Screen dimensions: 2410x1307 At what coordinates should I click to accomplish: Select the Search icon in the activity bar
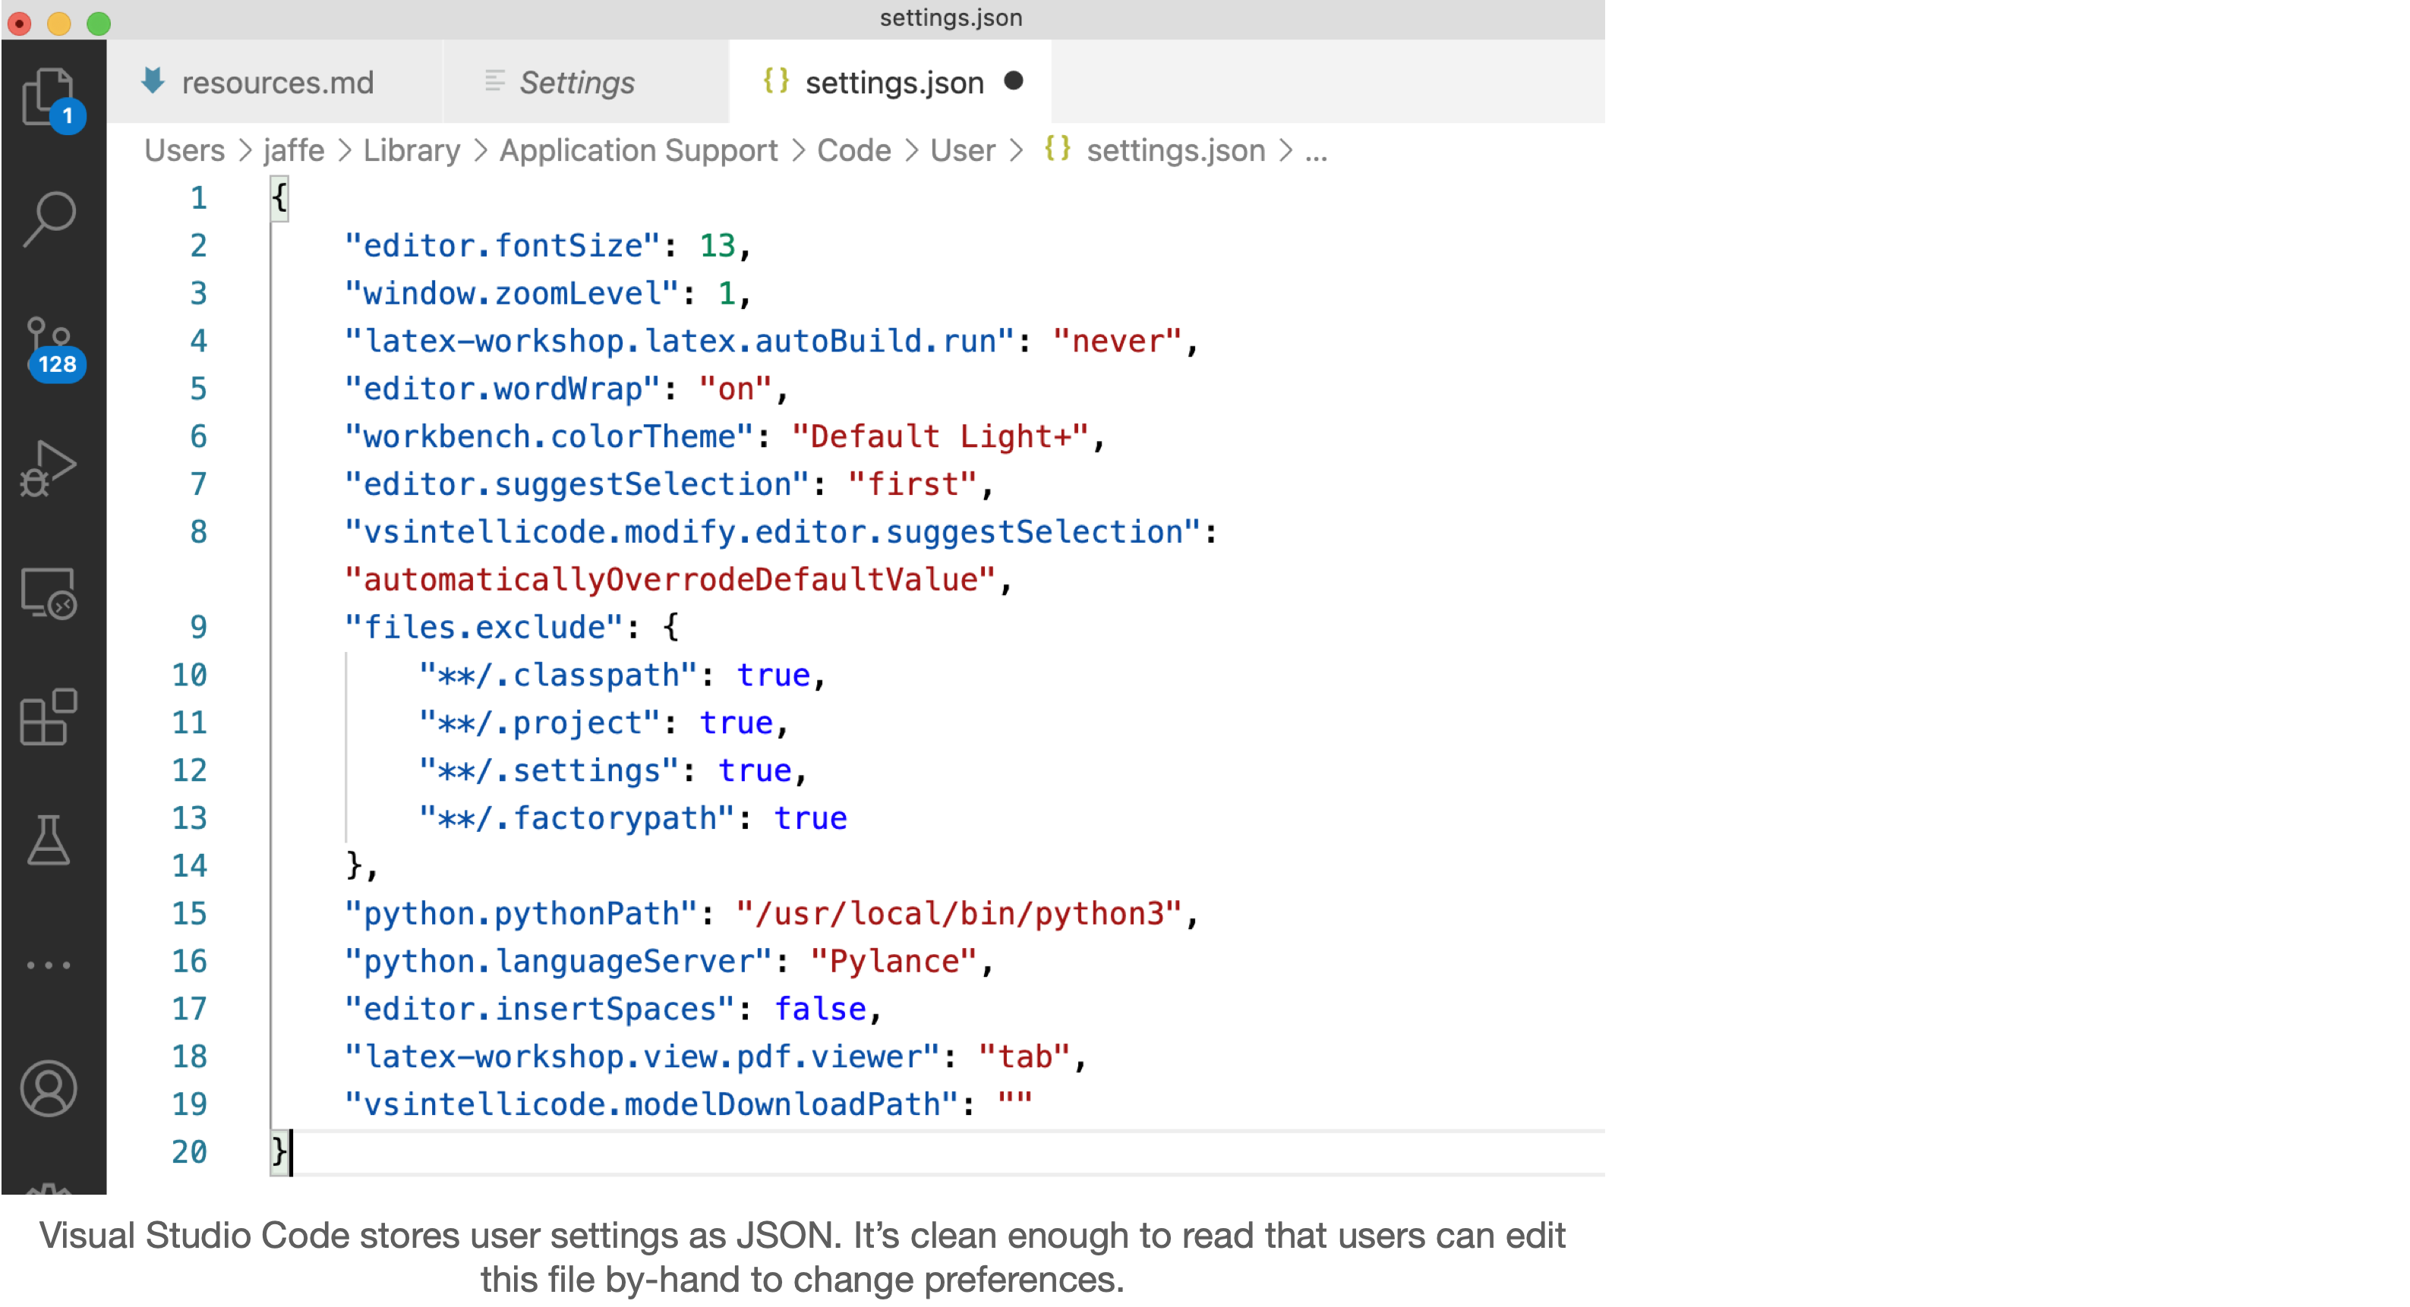point(49,217)
